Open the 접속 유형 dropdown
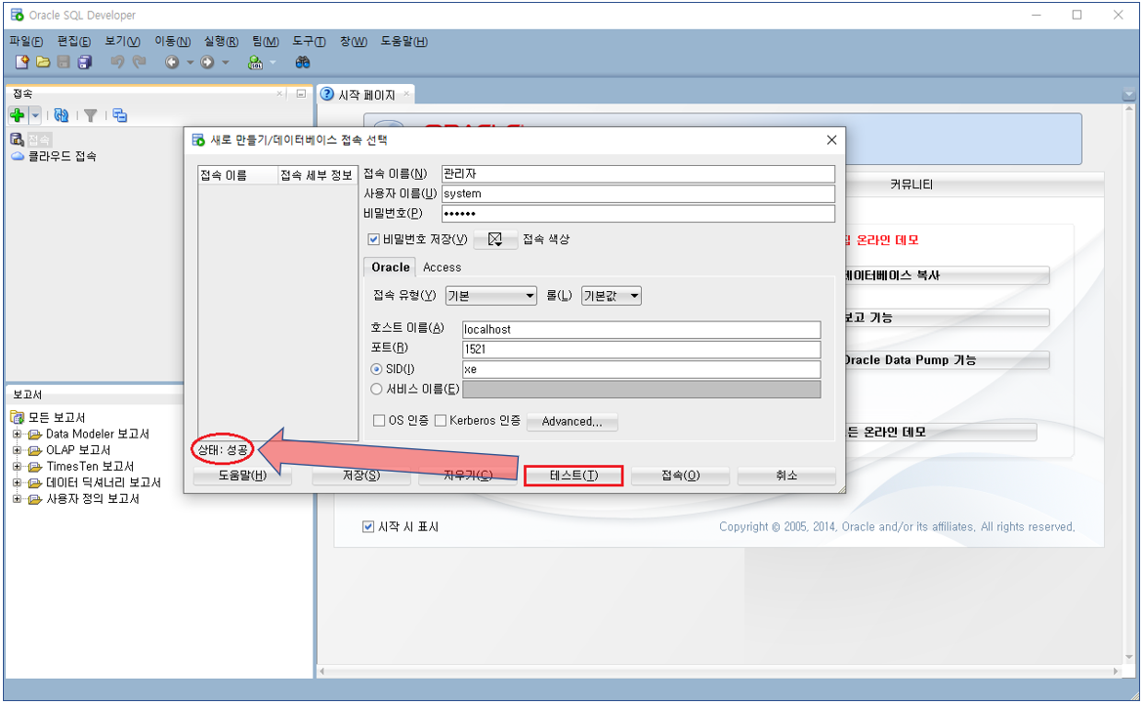The image size is (1143, 705). pos(491,296)
